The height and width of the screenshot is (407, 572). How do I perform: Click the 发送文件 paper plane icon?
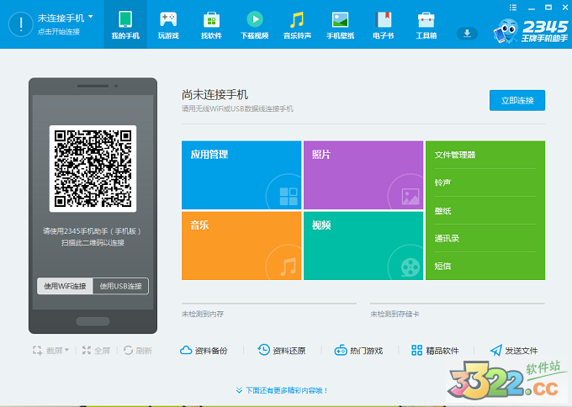click(x=495, y=351)
